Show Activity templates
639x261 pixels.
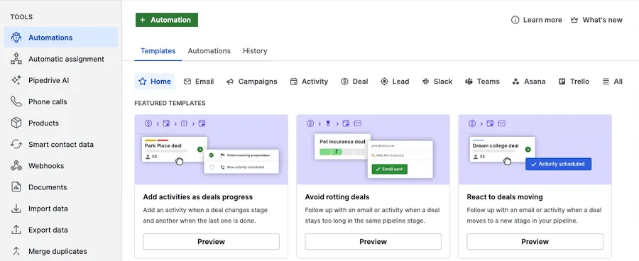coord(309,82)
